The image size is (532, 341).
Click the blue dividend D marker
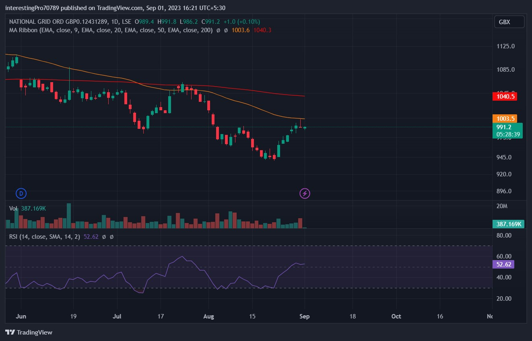click(x=21, y=194)
